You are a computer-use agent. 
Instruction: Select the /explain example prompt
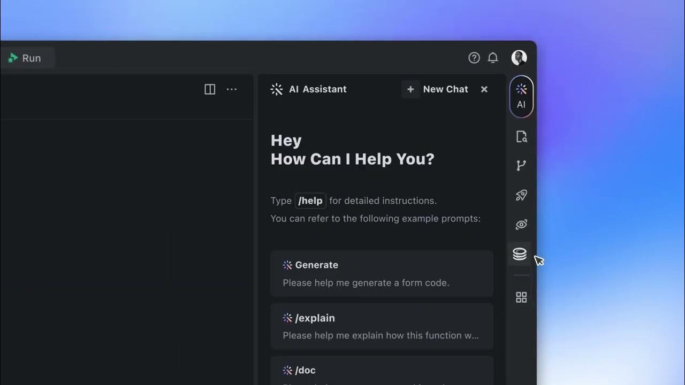382,326
